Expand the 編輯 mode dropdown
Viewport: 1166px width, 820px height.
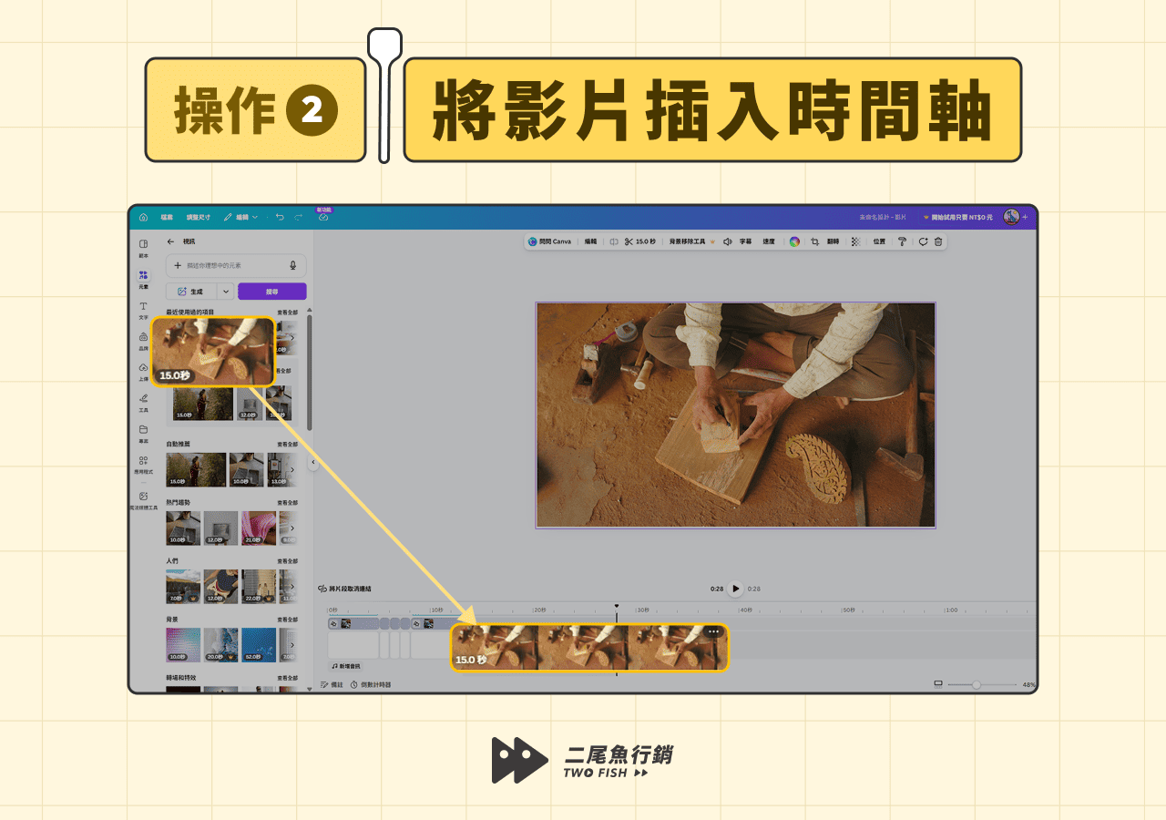tap(241, 217)
